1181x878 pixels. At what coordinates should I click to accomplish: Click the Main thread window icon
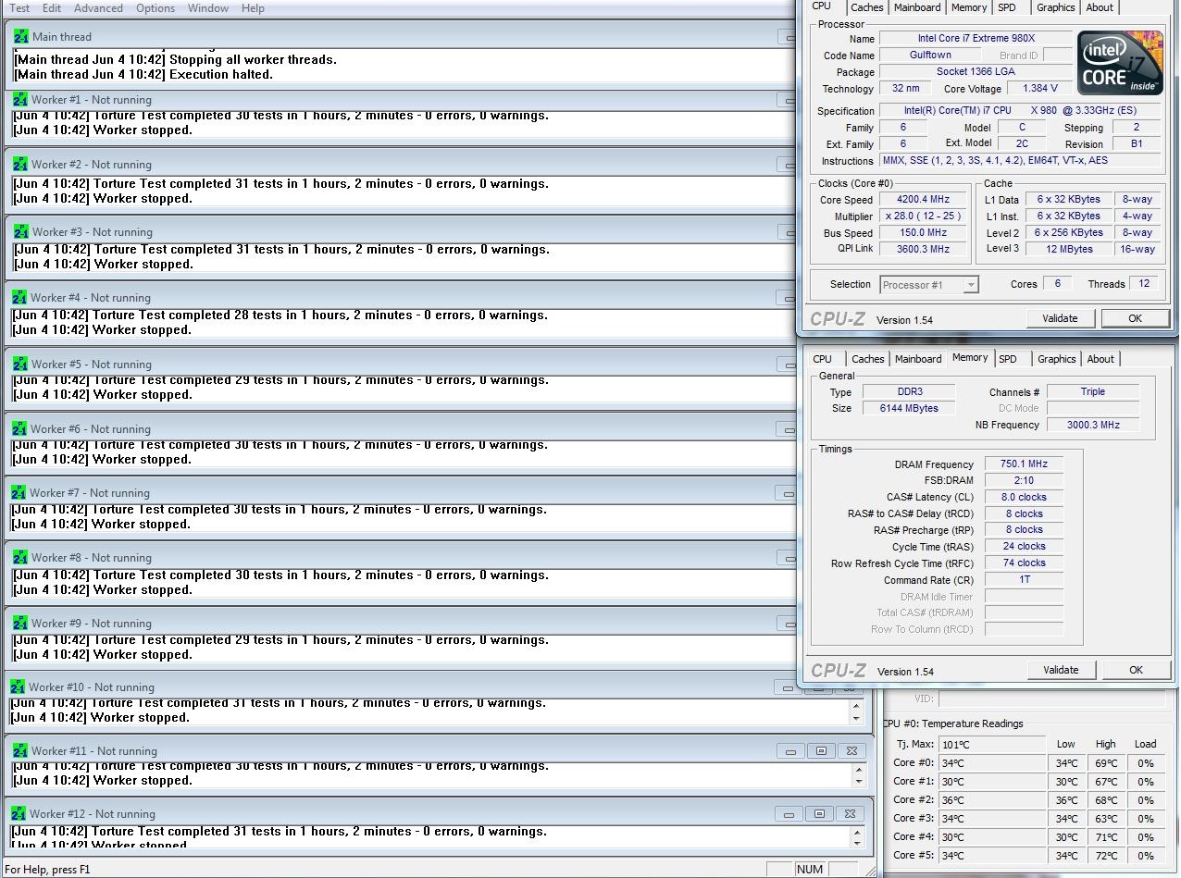click(21, 37)
